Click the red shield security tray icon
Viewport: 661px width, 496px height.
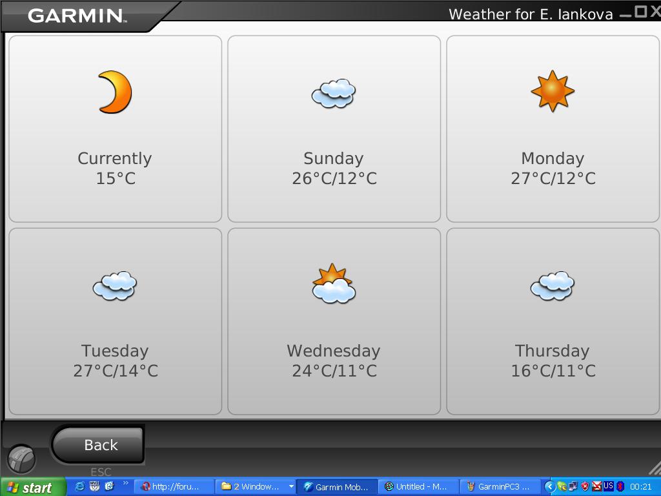tap(585, 487)
